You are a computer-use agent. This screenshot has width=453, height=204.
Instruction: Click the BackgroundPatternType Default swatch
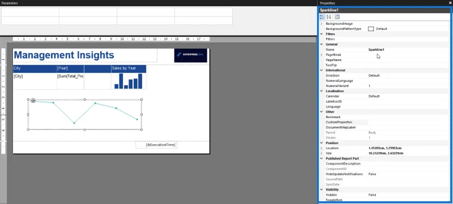point(371,29)
